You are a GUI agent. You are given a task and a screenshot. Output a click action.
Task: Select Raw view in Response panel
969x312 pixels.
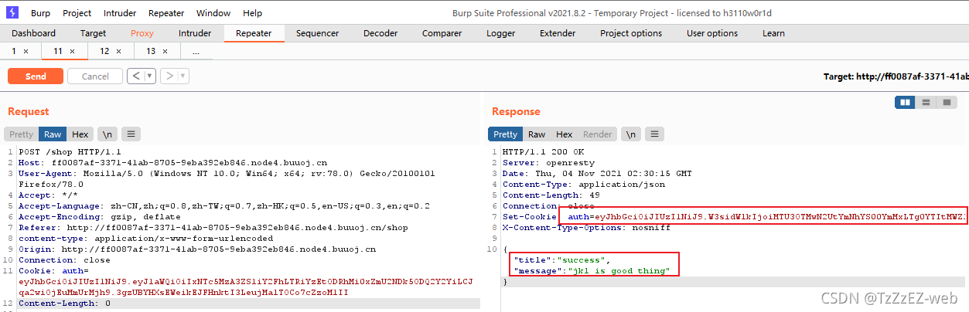[x=537, y=134]
